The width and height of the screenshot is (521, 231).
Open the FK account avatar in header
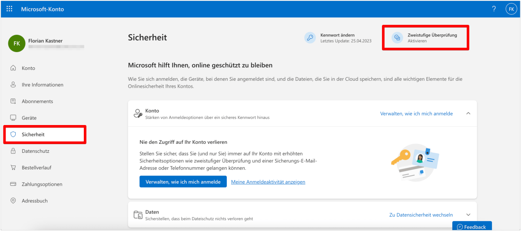(511, 9)
